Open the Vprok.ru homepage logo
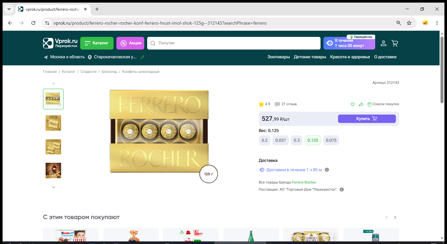This screenshot has width=447, height=244. pyautogui.click(x=60, y=43)
